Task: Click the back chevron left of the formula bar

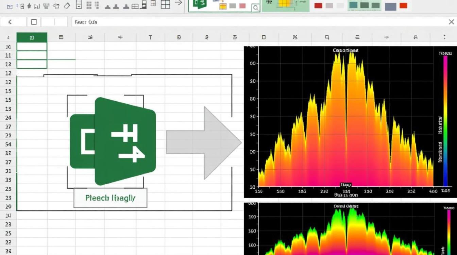Action: [10, 22]
